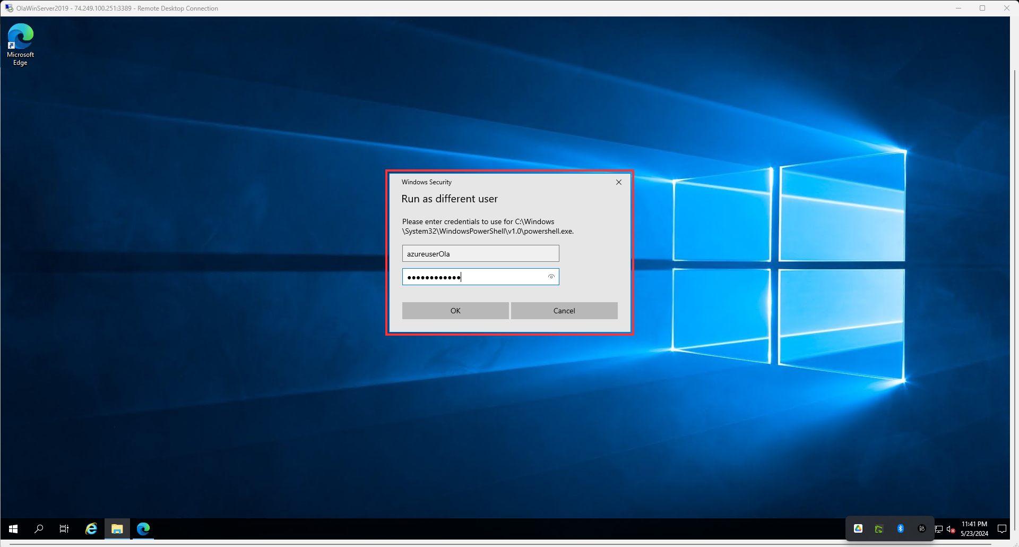Launch Internet Explorer from the taskbar
This screenshot has width=1019, height=547.
91,529
